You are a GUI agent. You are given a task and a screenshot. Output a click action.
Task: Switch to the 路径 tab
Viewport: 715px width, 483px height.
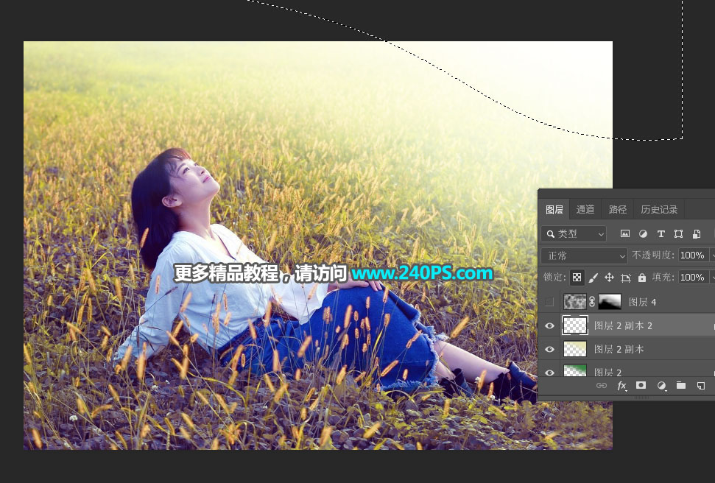click(617, 209)
